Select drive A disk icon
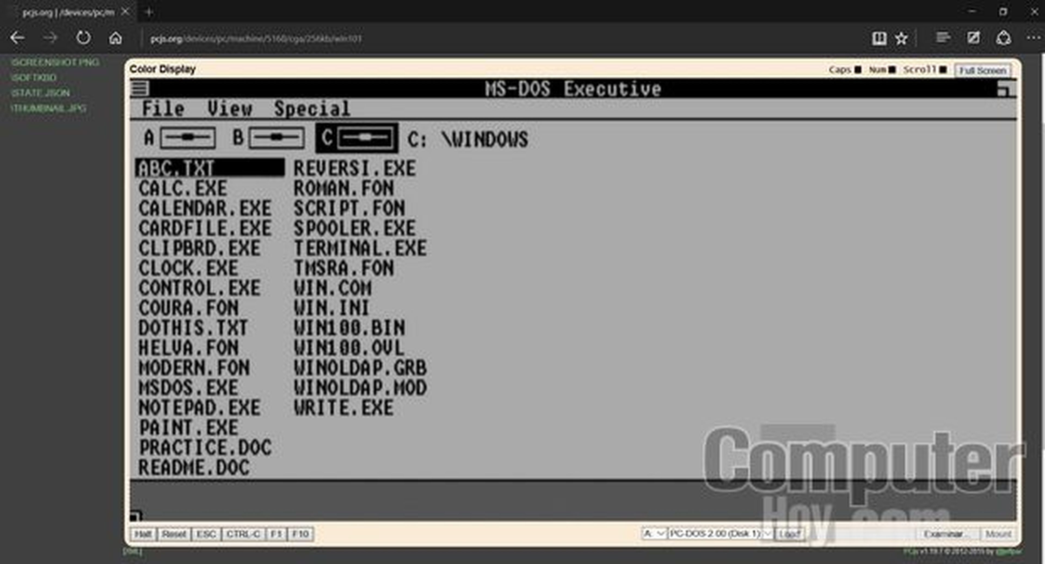 [188, 138]
